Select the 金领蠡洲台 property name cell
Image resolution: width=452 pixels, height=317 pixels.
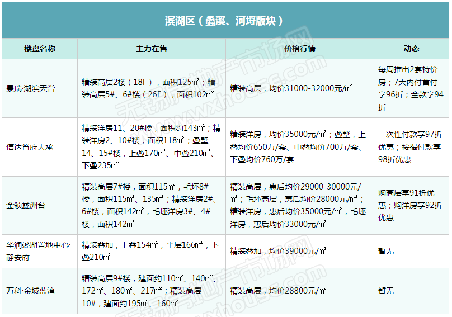coord(40,205)
